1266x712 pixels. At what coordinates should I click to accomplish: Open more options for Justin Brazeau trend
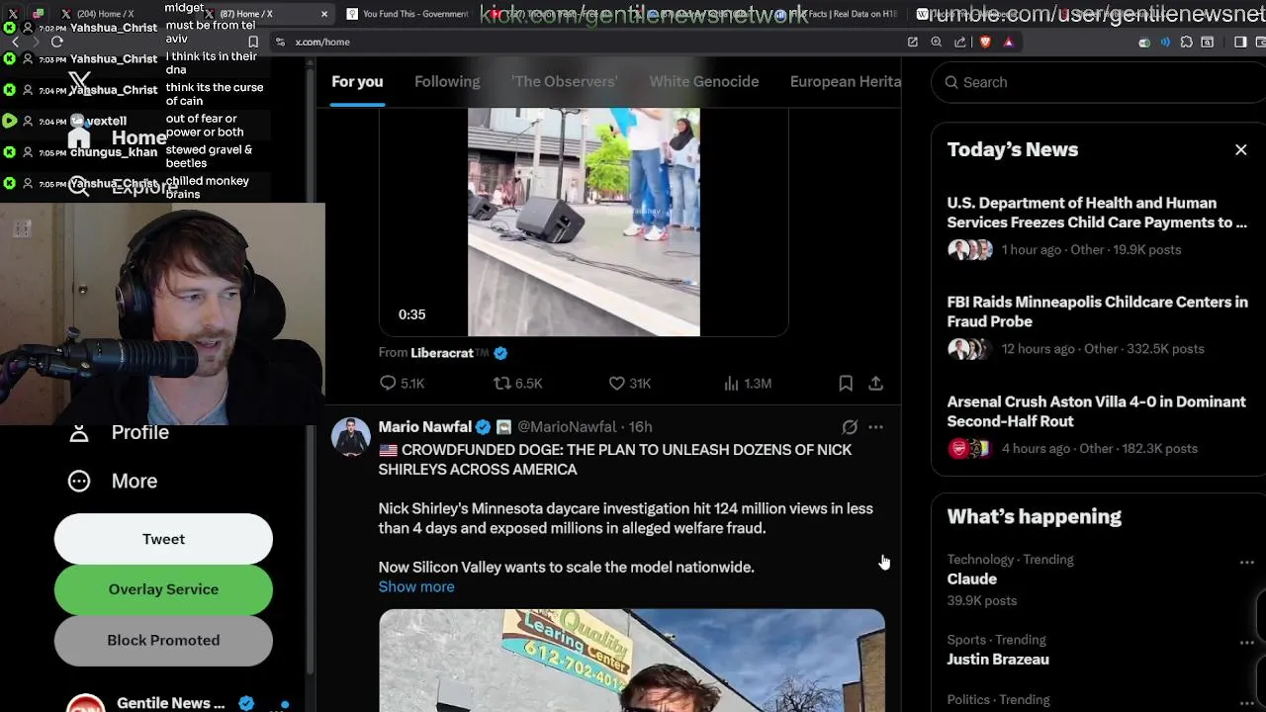(1246, 642)
